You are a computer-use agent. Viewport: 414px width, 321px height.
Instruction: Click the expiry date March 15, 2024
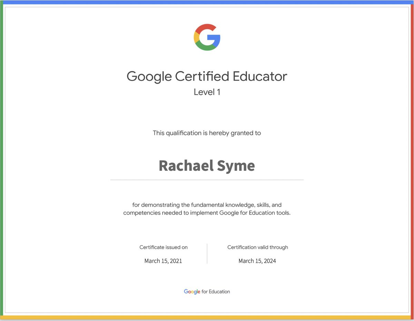(x=257, y=261)
